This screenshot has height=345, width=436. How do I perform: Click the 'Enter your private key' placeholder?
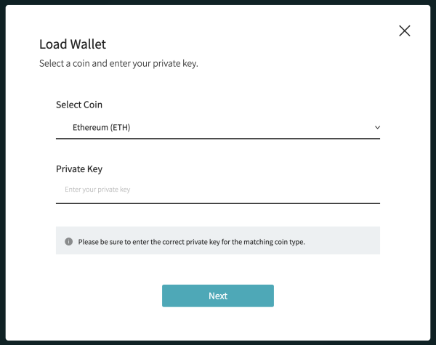(97, 190)
